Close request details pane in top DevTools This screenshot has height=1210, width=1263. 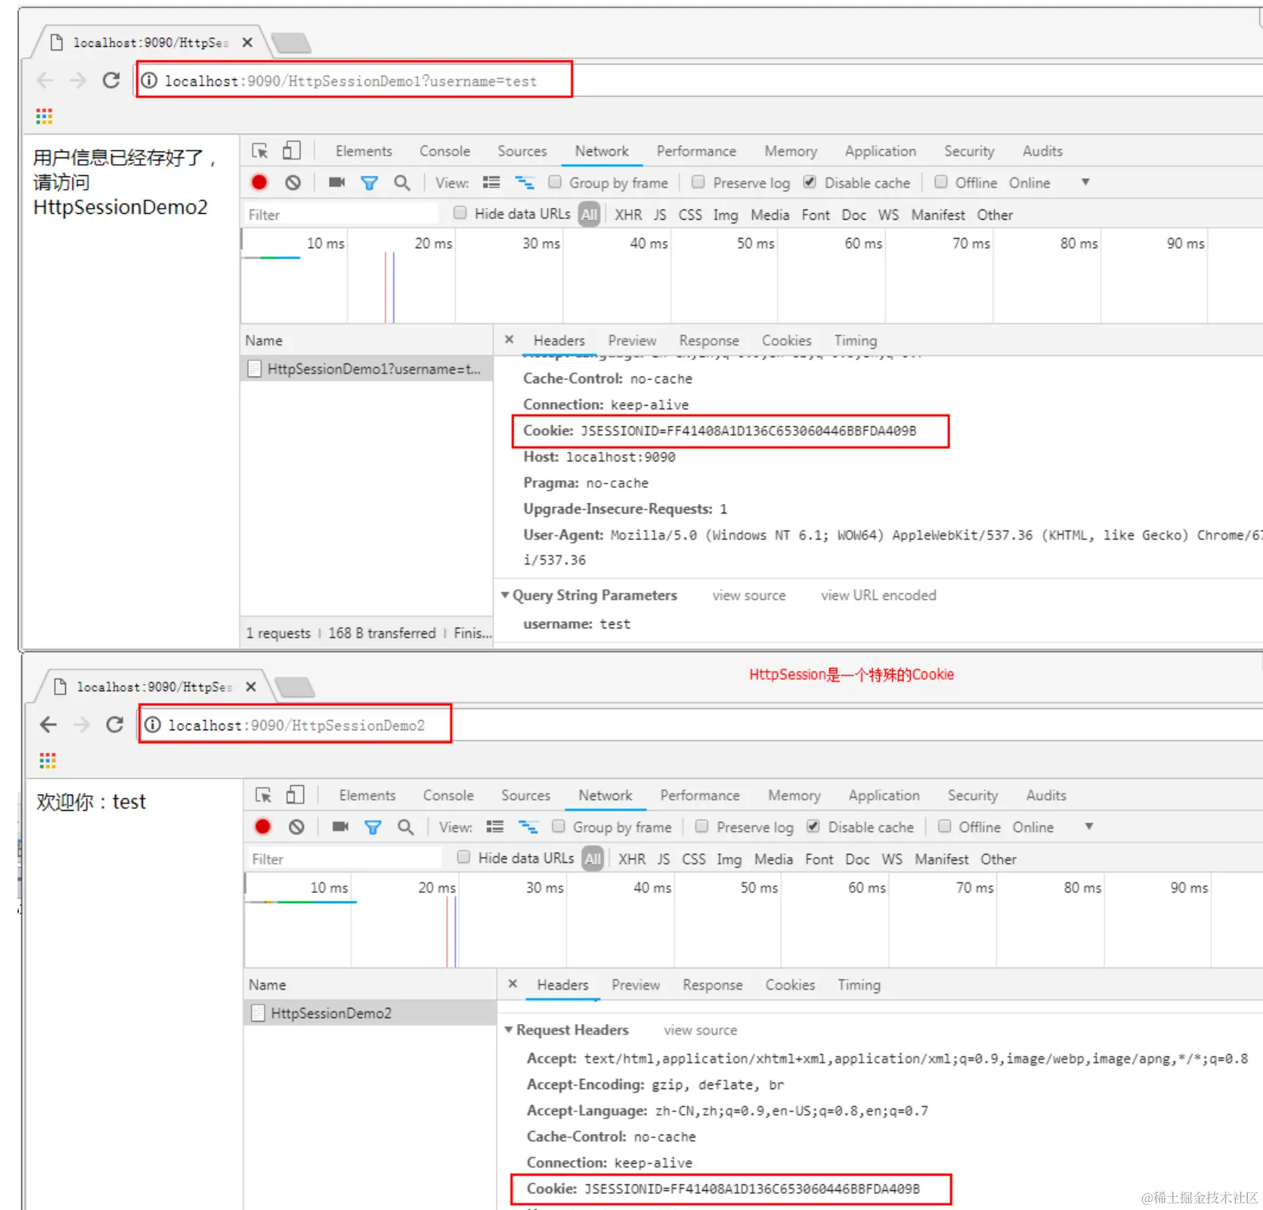[x=509, y=339]
